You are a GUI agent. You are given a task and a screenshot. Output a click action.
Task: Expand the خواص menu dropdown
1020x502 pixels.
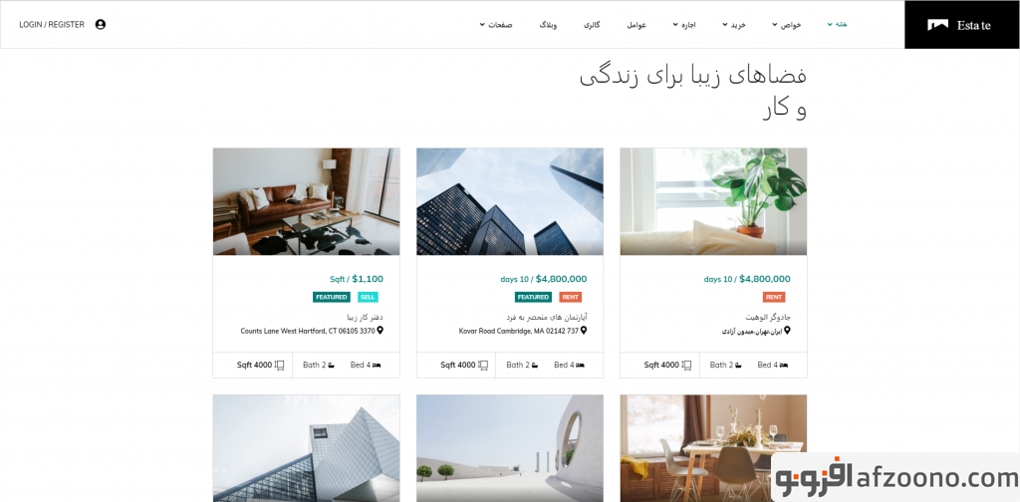pyautogui.click(x=787, y=25)
